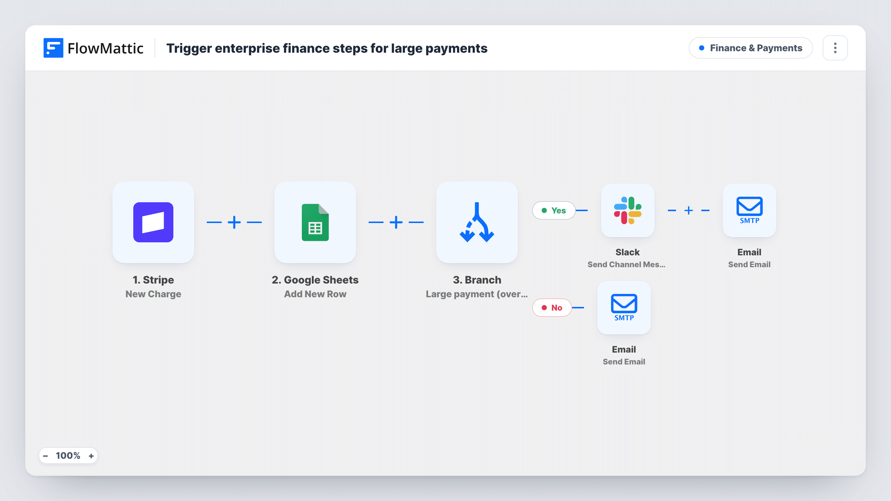Click the workflow title text

[x=327, y=48]
